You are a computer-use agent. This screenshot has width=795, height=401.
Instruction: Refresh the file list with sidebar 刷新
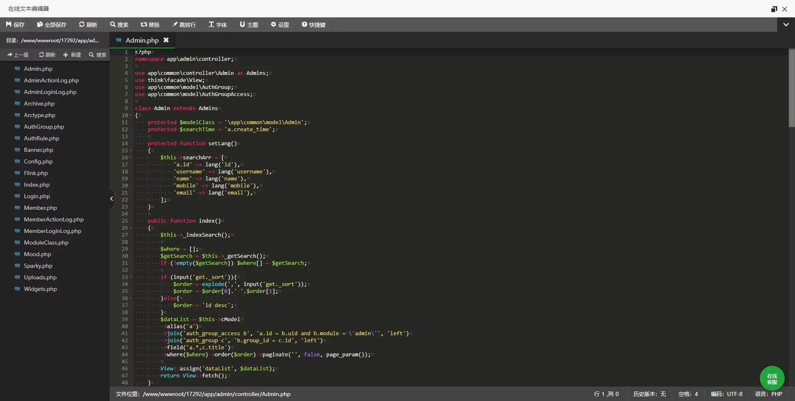47,55
